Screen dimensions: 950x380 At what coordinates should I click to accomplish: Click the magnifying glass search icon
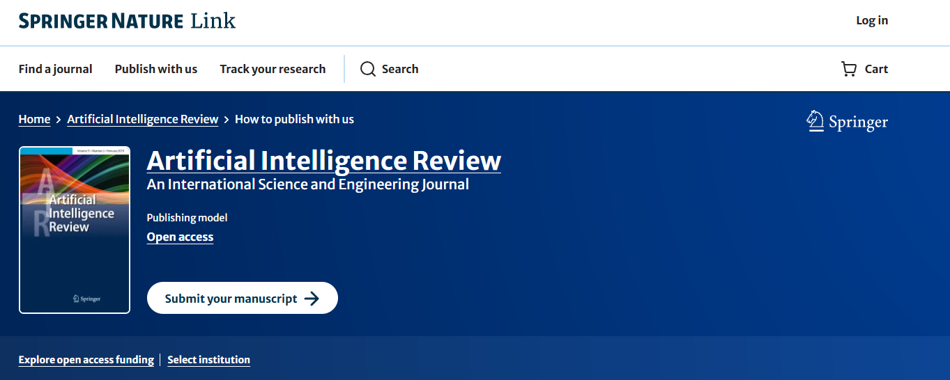click(x=367, y=69)
